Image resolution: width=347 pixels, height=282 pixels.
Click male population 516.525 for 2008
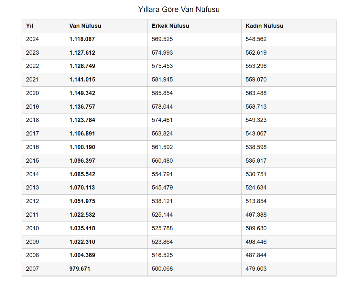pyautogui.click(x=162, y=255)
